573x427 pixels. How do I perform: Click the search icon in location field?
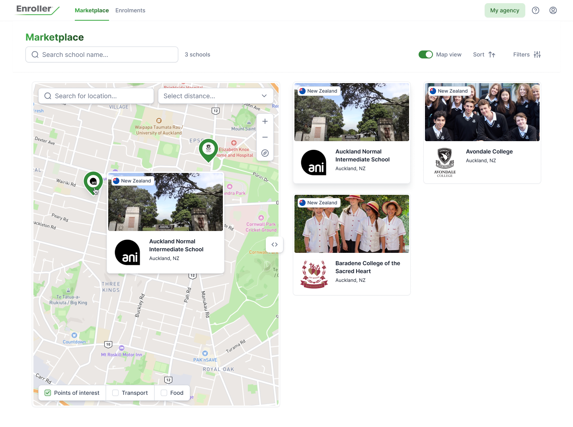tap(48, 96)
